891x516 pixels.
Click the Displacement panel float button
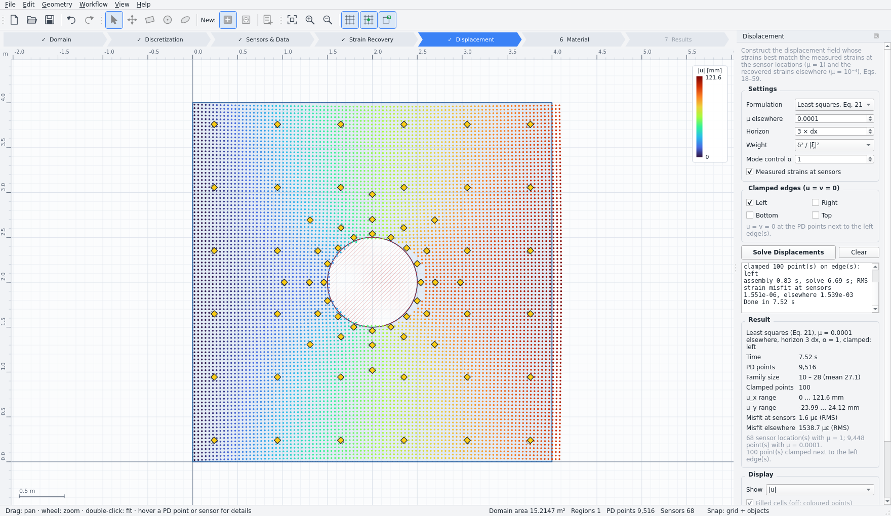coord(876,36)
